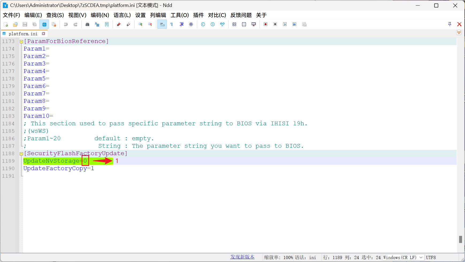Open the 列编辑 menu

(x=158, y=15)
